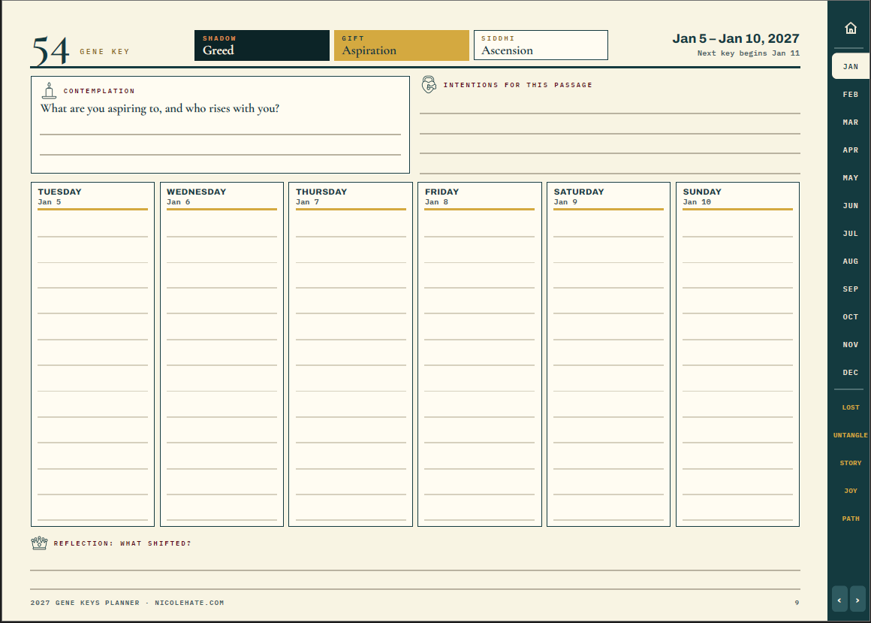Select the DEC month tab
Image resolution: width=871 pixels, height=623 pixels.
[x=851, y=372]
